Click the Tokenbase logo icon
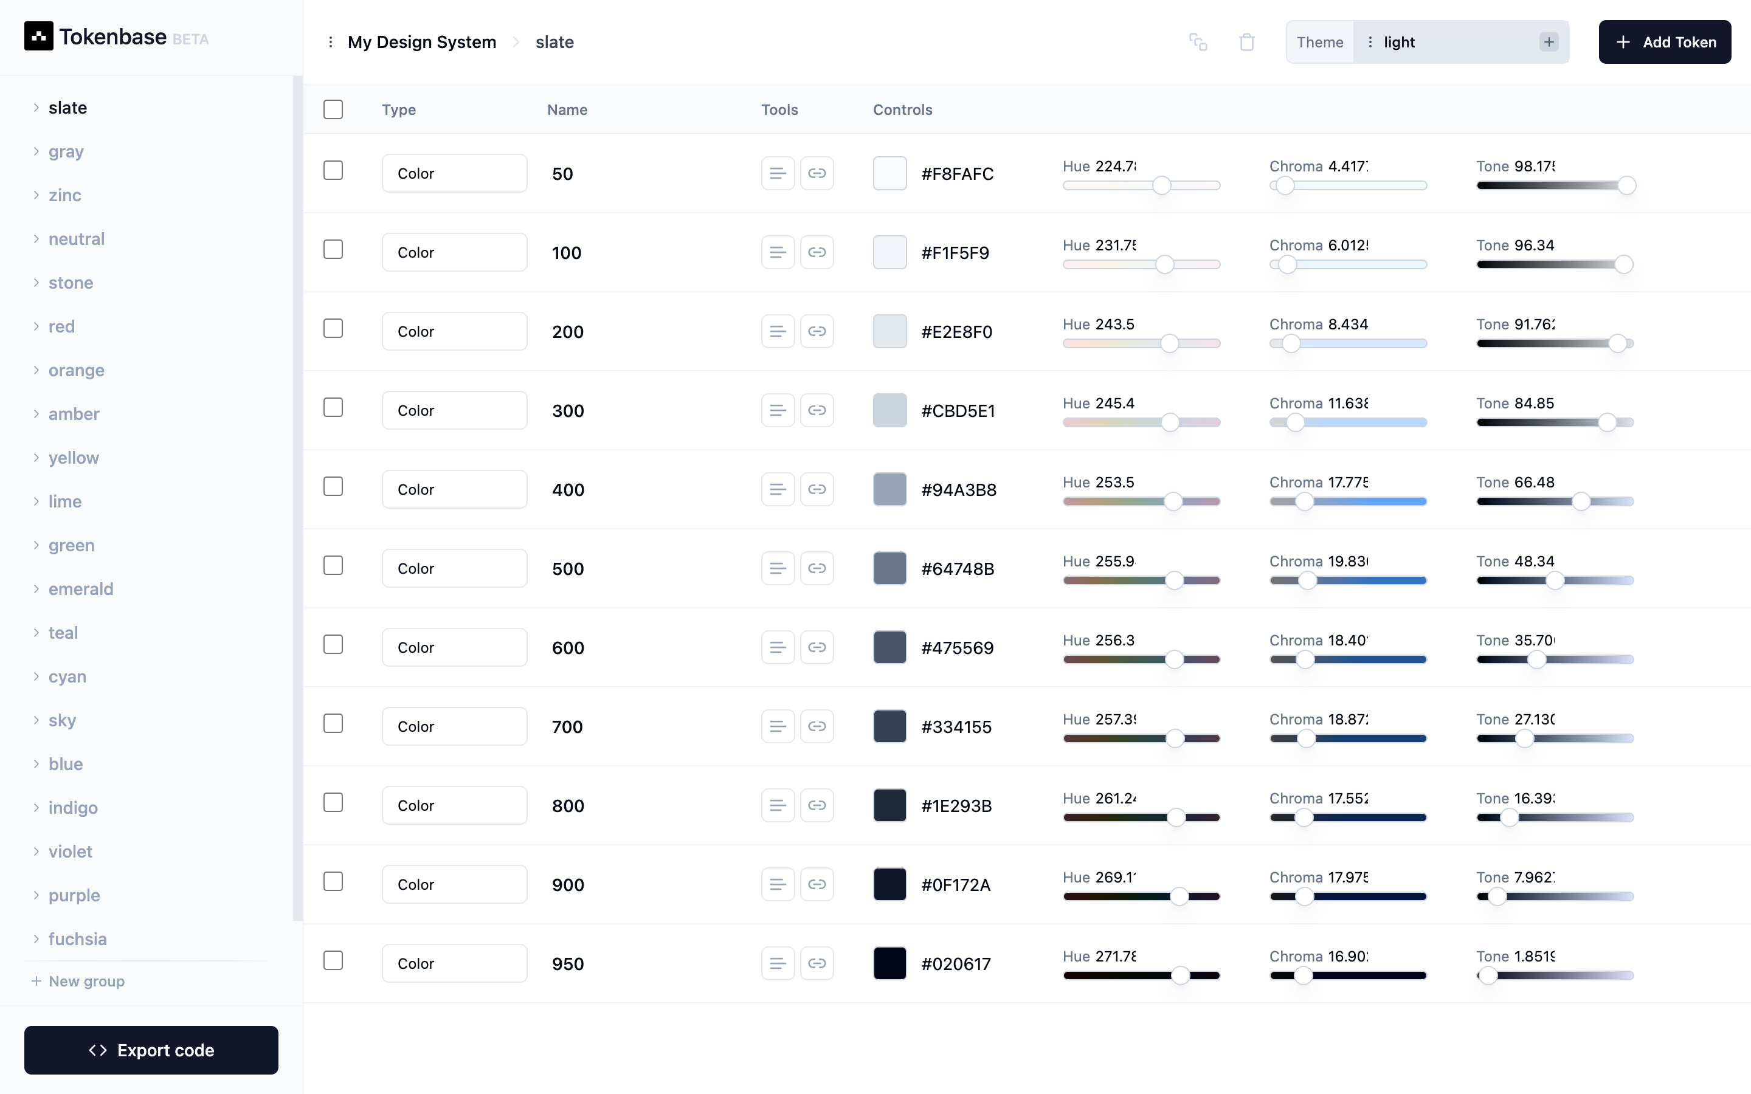This screenshot has height=1094, width=1751. click(x=38, y=36)
